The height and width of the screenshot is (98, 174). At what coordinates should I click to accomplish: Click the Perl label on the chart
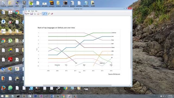pos(76,63)
